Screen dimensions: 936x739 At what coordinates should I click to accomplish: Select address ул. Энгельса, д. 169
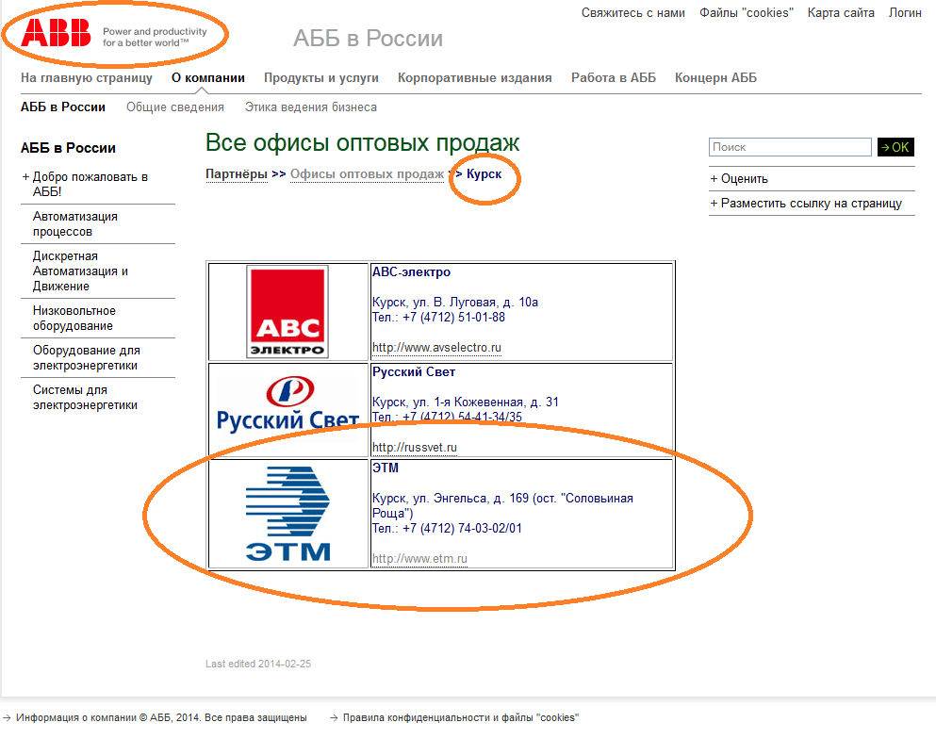coord(470,498)
